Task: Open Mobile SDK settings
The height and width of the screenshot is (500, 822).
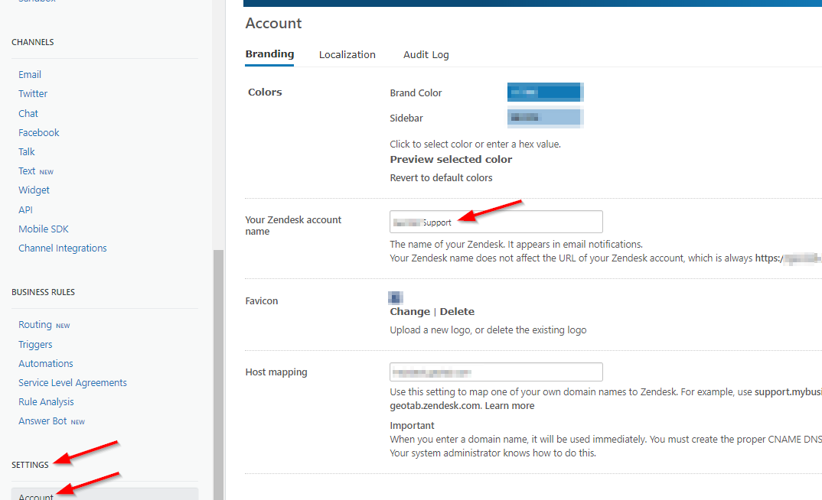Action: (x=44, y=229)
